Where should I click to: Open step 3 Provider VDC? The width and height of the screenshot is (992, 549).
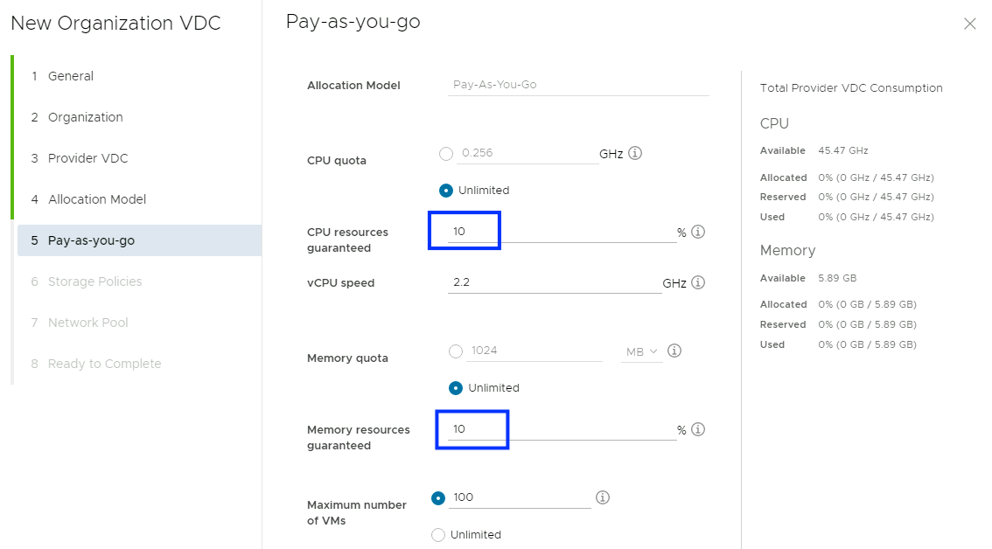[87, 158]
